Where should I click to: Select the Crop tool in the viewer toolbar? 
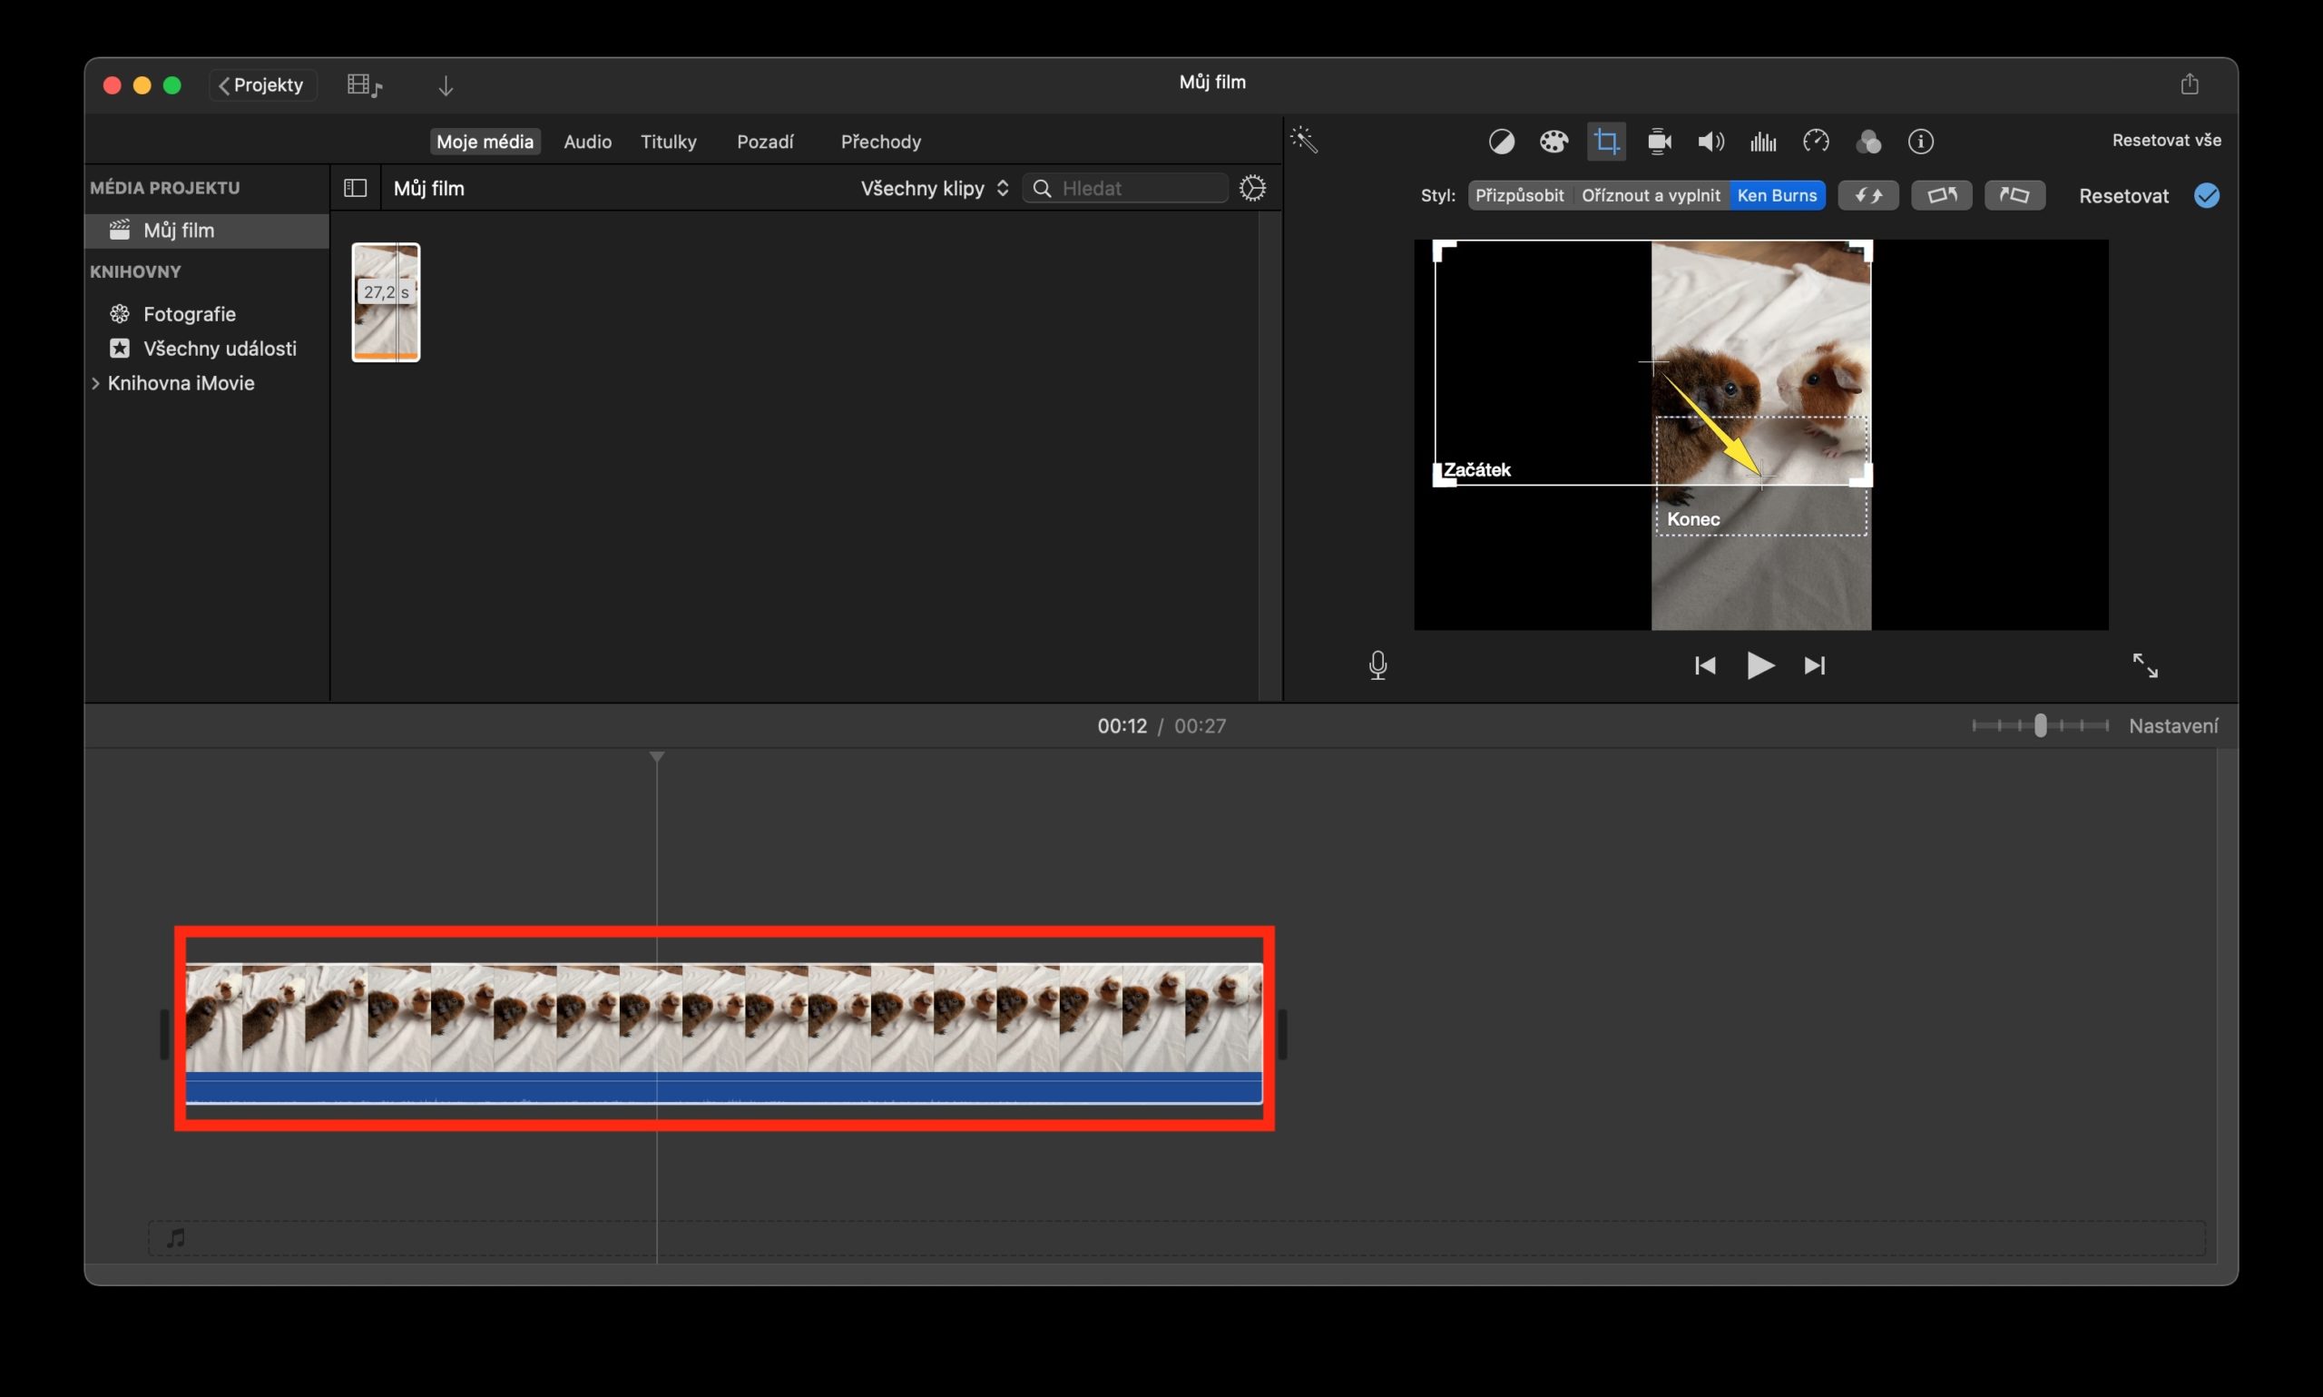coord(1607,141)
